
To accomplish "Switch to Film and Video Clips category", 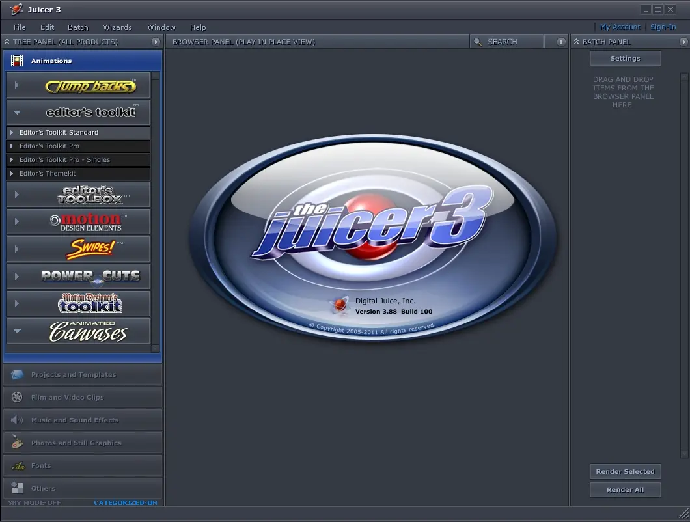I will click(x=83, y=397).
